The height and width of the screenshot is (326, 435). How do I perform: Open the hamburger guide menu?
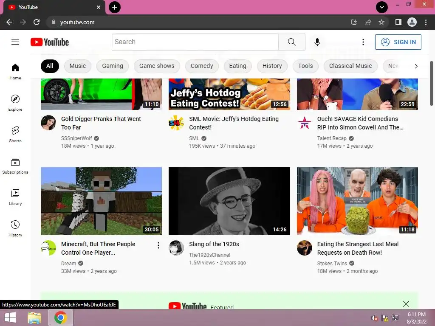click(15, 42)
